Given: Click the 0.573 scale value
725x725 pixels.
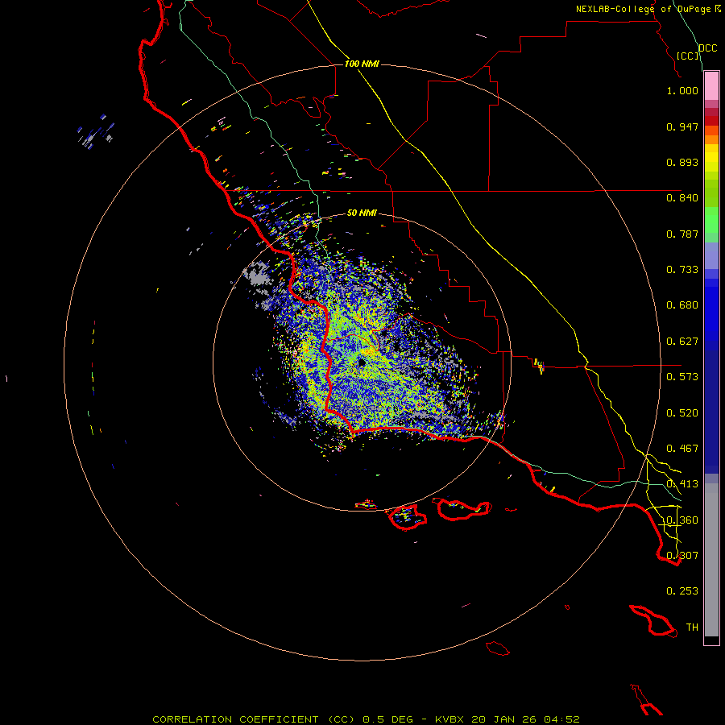Looking at the screenshot, I should click(682, 377).
